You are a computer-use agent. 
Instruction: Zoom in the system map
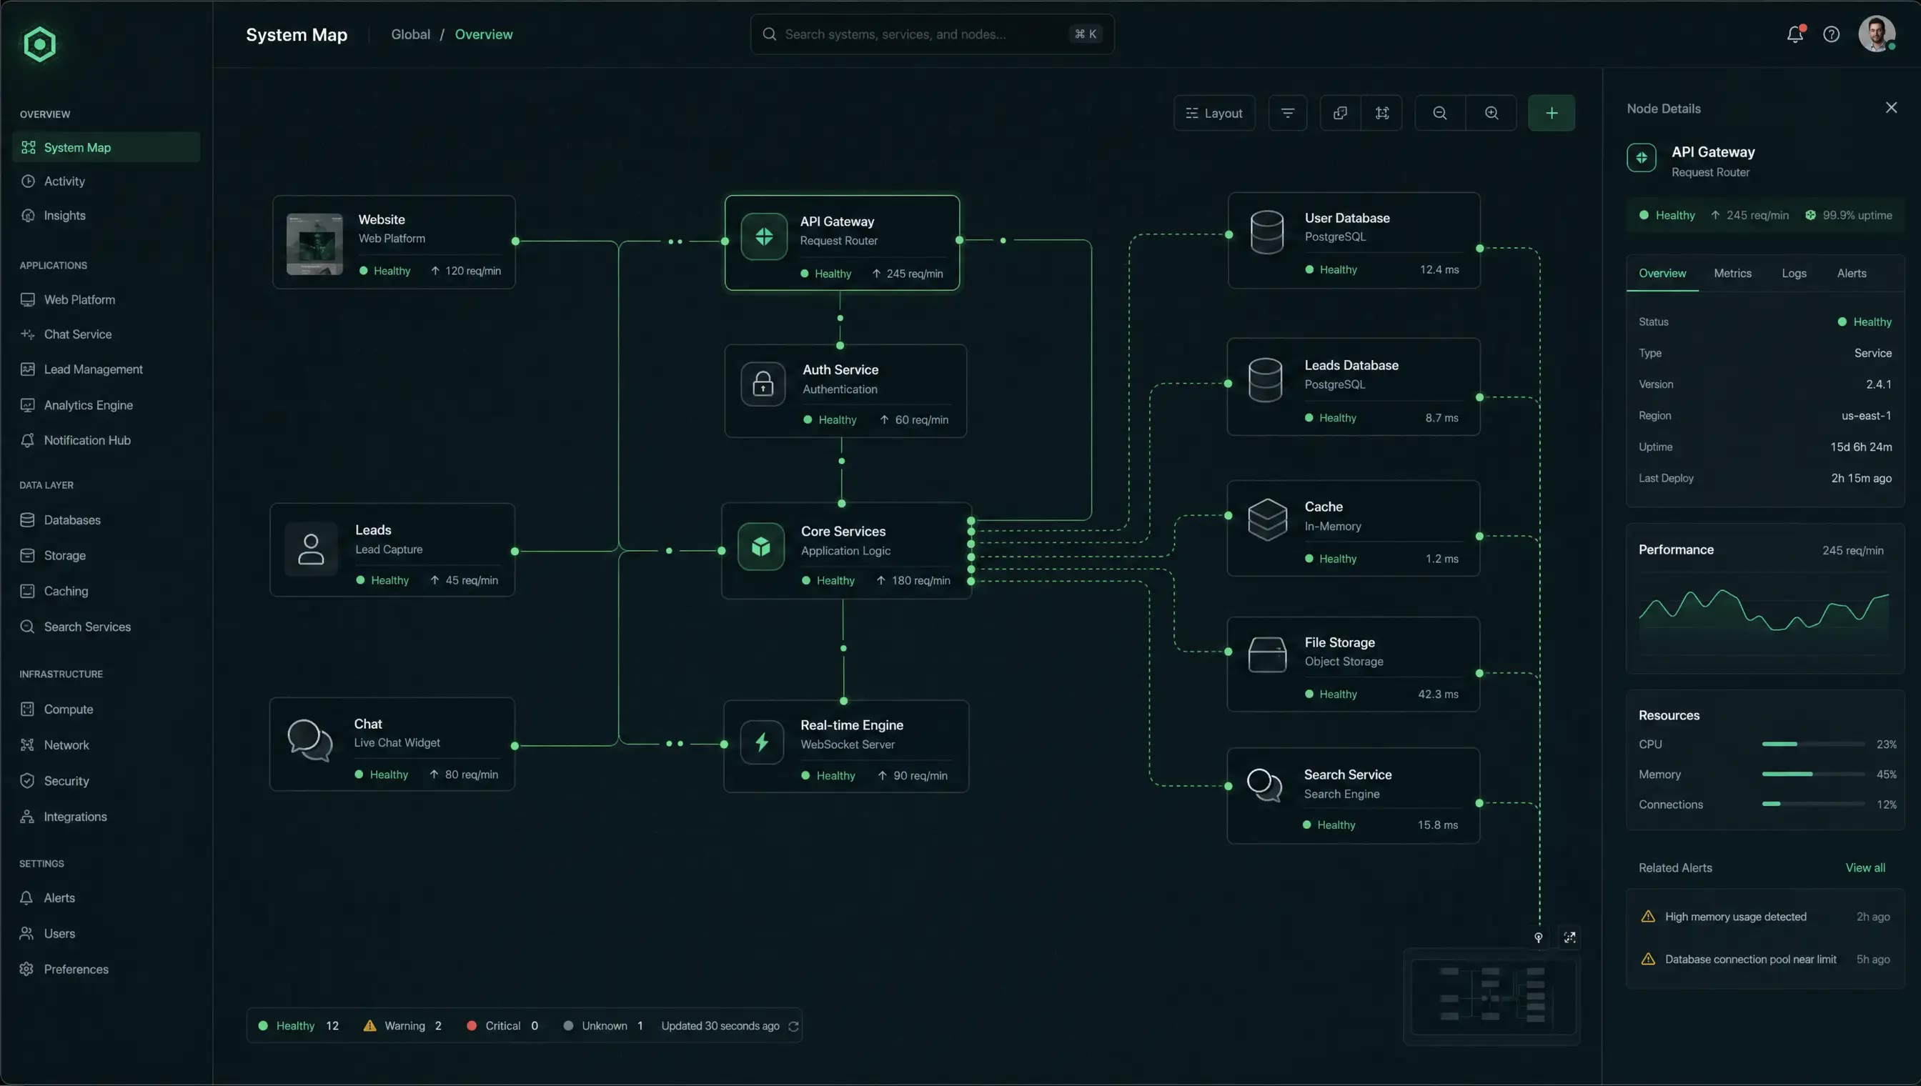click(1491, 114)
